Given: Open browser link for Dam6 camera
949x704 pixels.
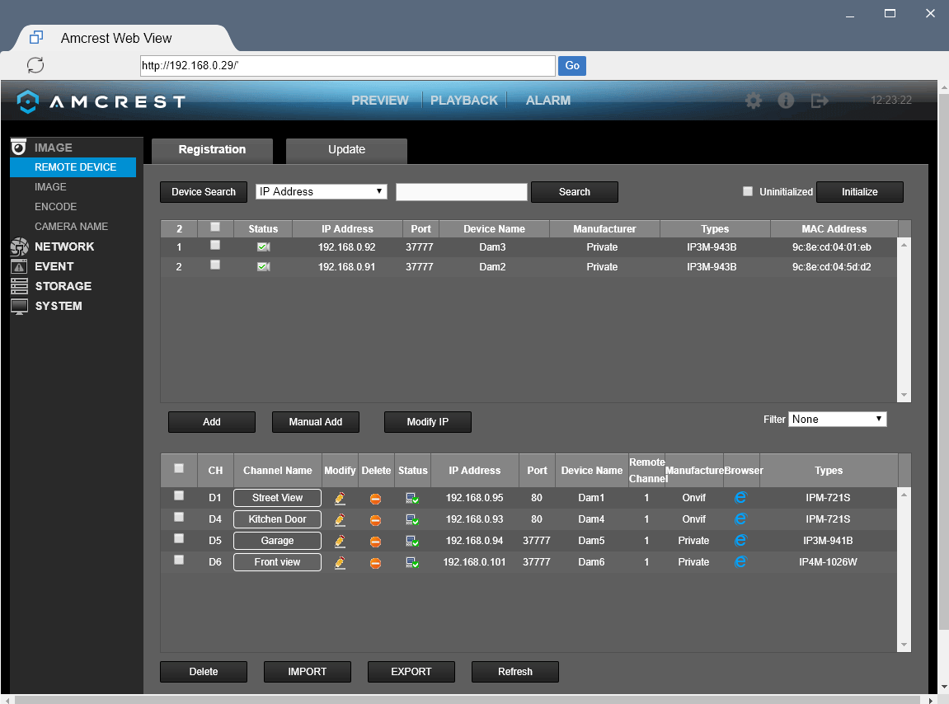Looking at the screenshot, I should point(740,561).
